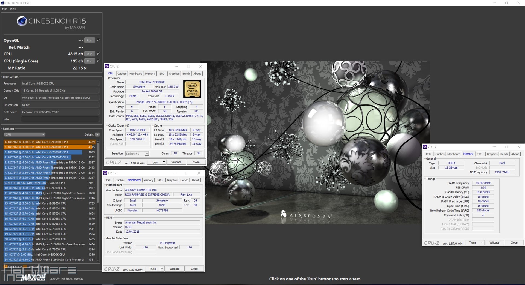Toggle the CPU test checkbox

(98, 54)
